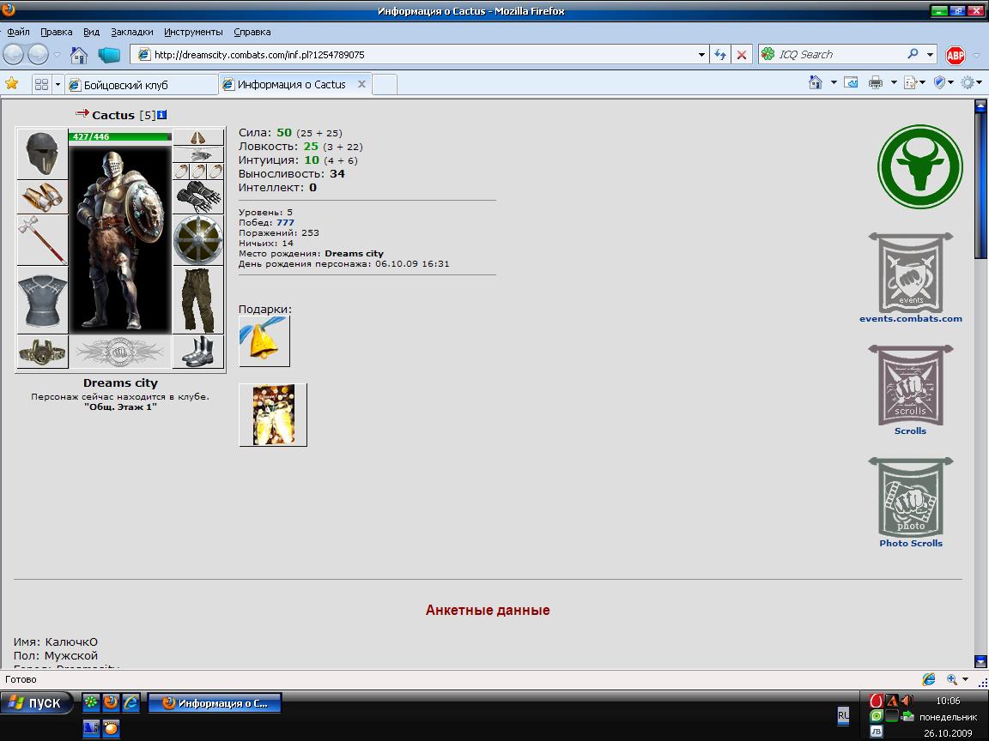Image resolution: width=989 pixels, height=741 pixels.
Task: Open a new empty tab
Action: point(385,84)
